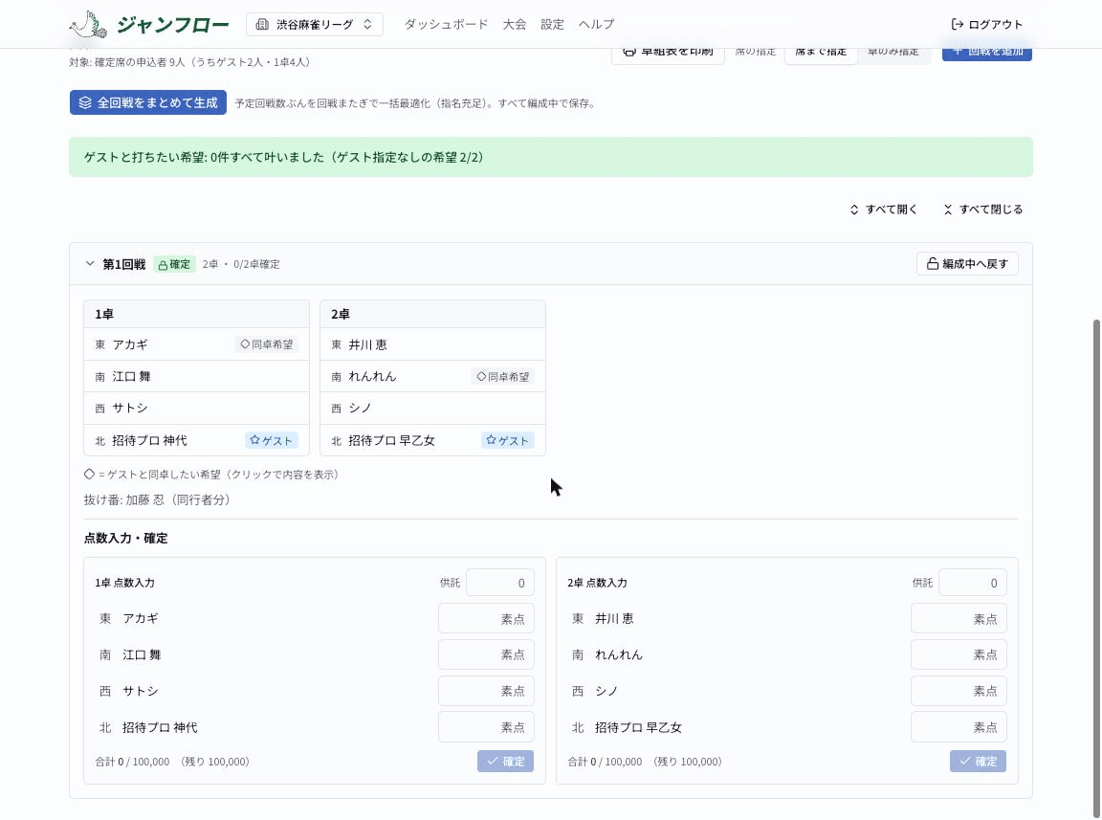This screenshot has width=1102, height=820.
Task: Click the 卓組表を印刷 button
Action: click(668, 54)
